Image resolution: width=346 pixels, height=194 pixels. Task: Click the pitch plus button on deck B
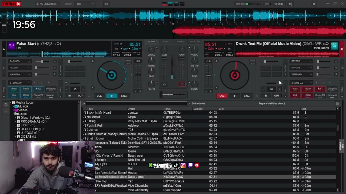tap(210, 91)
